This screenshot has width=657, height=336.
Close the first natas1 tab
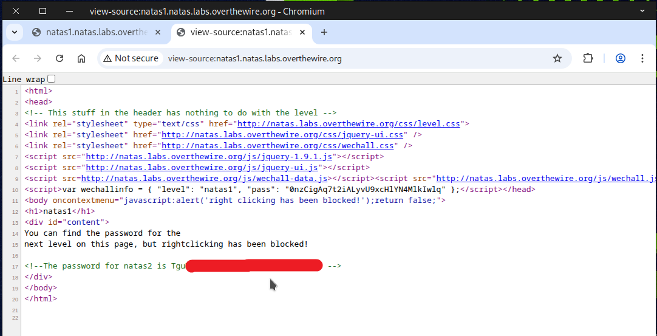pyautogui.click(x=158, y=32)
